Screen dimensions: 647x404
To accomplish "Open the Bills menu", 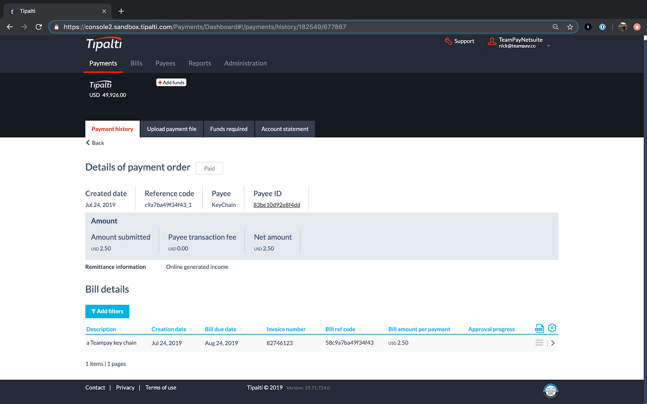I will [136, 63].
